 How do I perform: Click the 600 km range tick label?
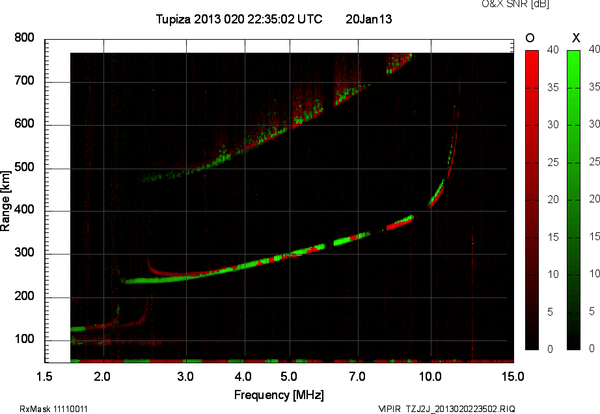(x=24, y=124)
